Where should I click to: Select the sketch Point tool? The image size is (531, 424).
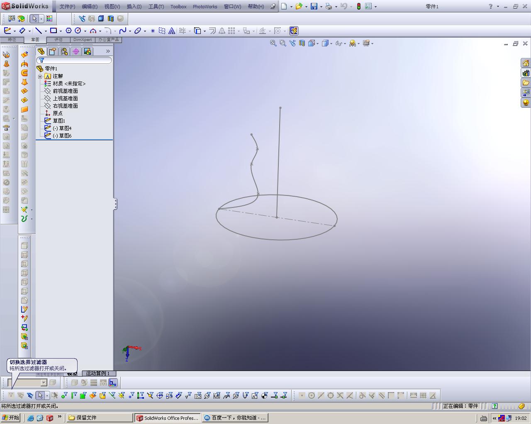pos(153,31)
